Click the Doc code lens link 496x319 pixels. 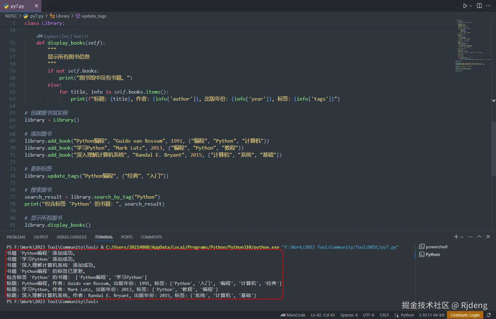click(x=66, y=36)
